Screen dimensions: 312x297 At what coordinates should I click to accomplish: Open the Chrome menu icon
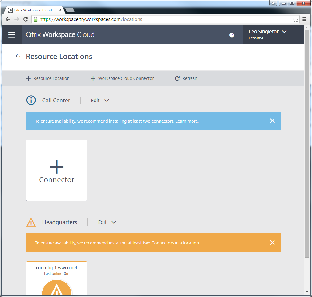(x=304, y=19)
